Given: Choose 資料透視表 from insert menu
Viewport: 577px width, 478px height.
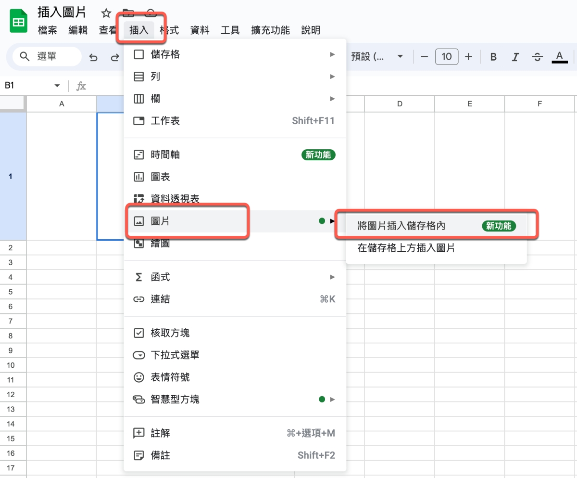Looking at the screenshot, I should tap(235, 198).
